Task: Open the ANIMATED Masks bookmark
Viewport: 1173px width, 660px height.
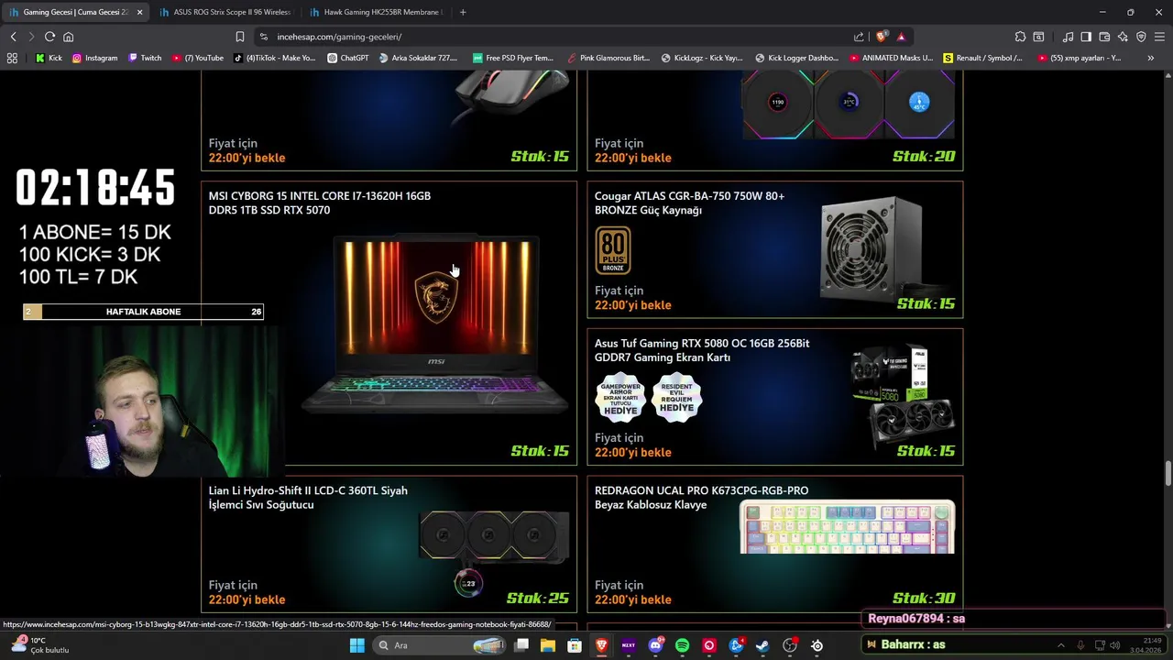Action: [x=892, y=58]
